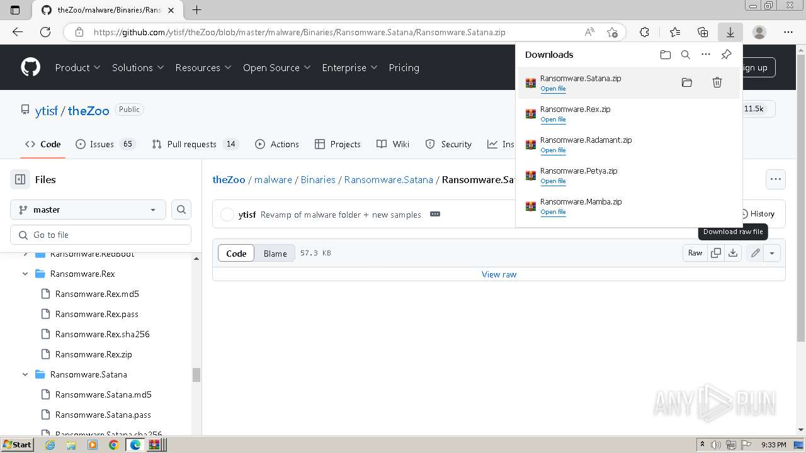Viewport: 806px width, 453px height.
Task: Click the GitHub logo icon
Action: pyautogui.click(x=30, y=67)
